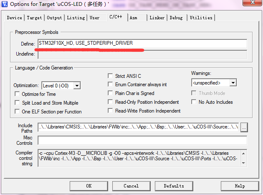Open the Include Paths browse button
The width and height of the screenshot is (263, 195).
(x=244, y=127)
